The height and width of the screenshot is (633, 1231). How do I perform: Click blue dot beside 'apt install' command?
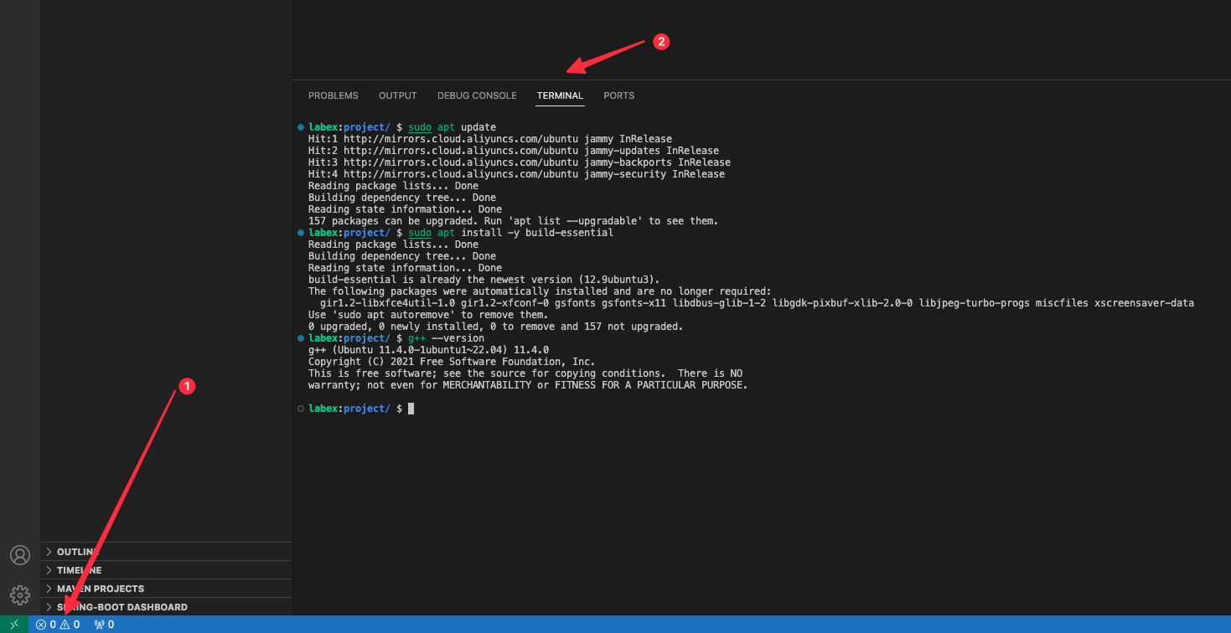301,233
